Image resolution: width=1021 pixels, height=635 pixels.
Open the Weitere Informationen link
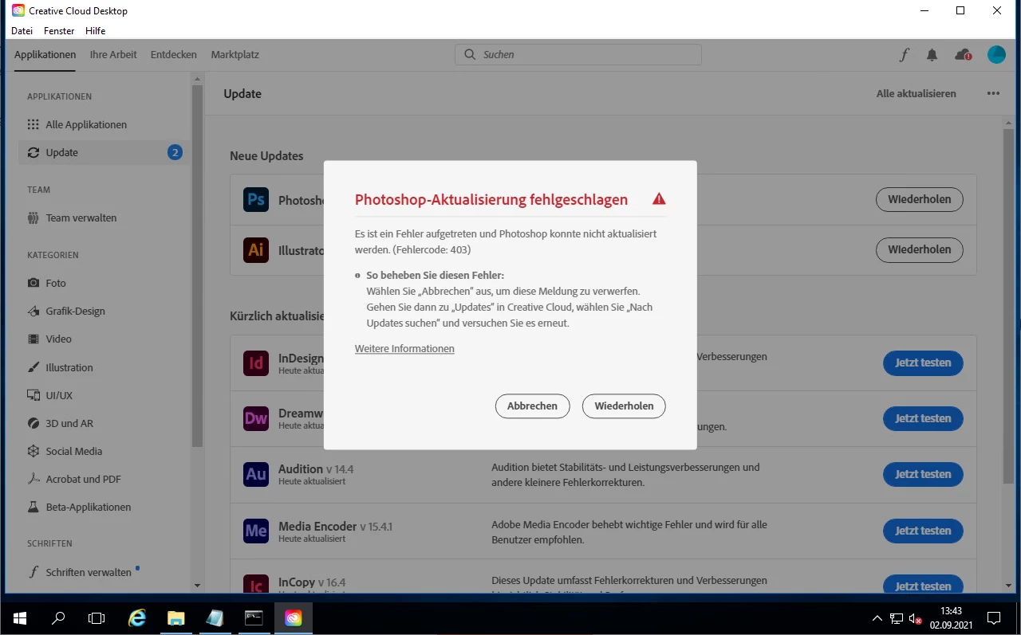tap(404, 349)
